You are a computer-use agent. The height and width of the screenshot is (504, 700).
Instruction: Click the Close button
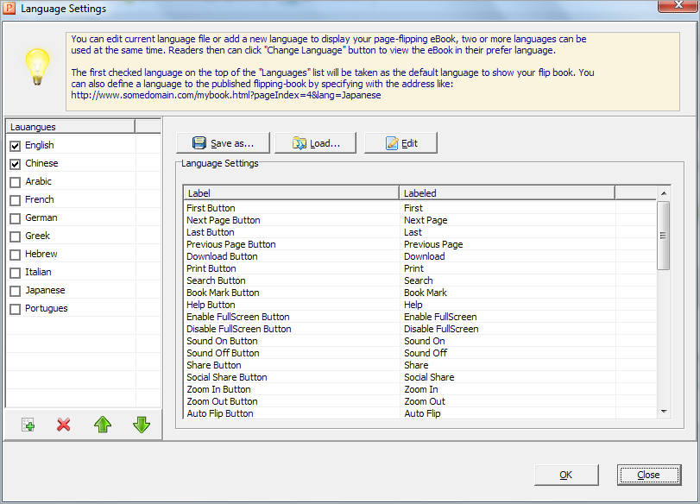click(x=649, y=475)
